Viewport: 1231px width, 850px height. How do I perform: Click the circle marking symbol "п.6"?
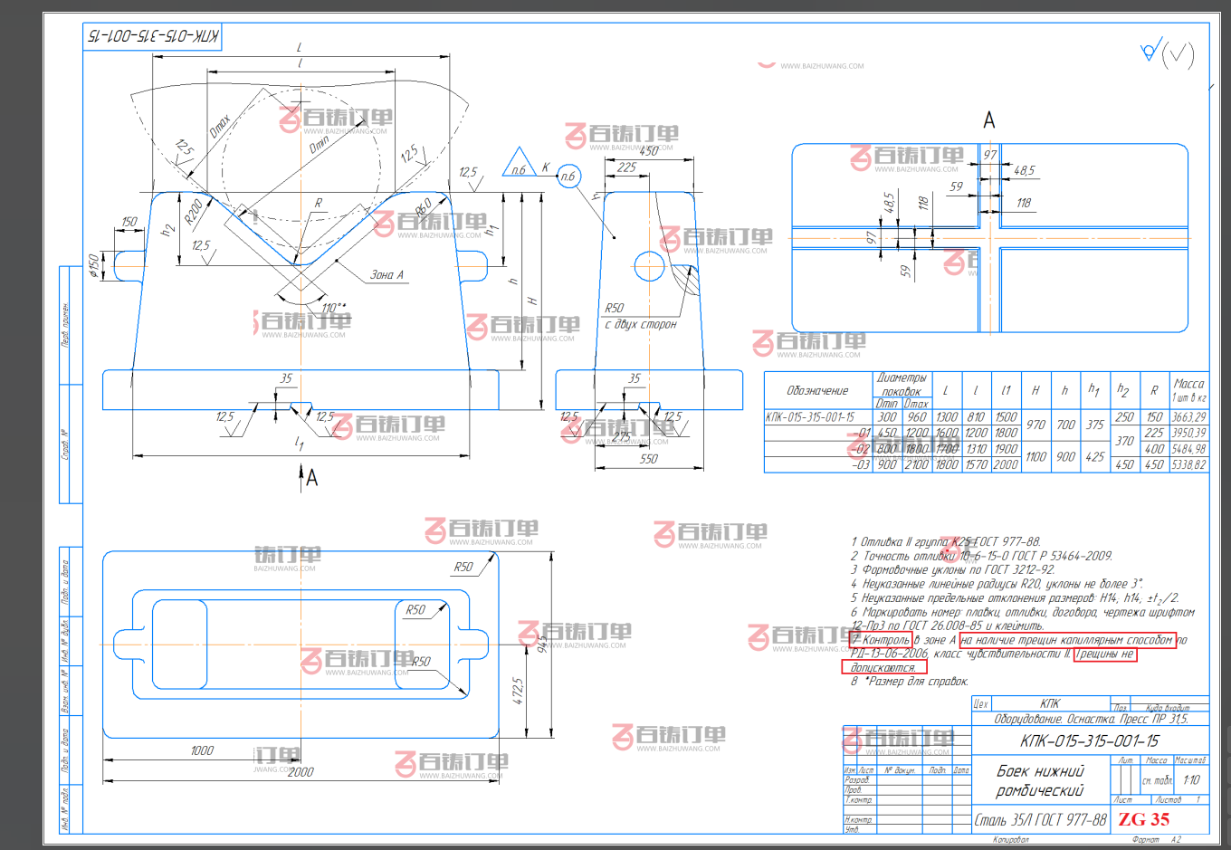click(568, 177)
